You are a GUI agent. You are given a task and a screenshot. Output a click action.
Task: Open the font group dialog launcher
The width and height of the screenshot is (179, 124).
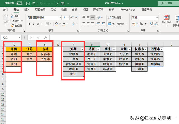pyautogui.click(x=78, y=31)
